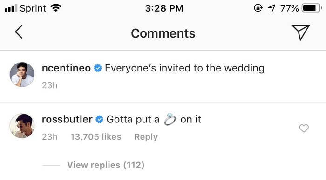326x180 pixels.
Task: Tap the battery icon in status bar
Action: pyautogui.click(x=312, y=8)
